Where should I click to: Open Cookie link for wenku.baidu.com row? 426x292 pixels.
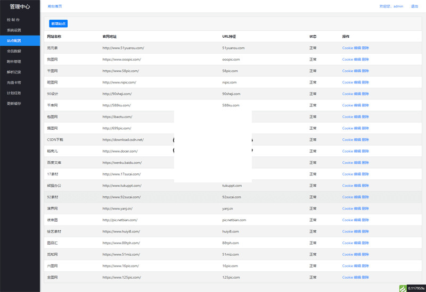pyautogui.click(x=348, y=163)
